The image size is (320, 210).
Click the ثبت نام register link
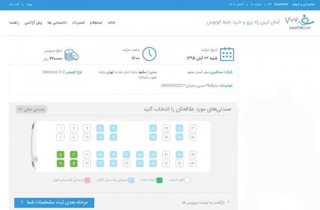coord(14,4)
